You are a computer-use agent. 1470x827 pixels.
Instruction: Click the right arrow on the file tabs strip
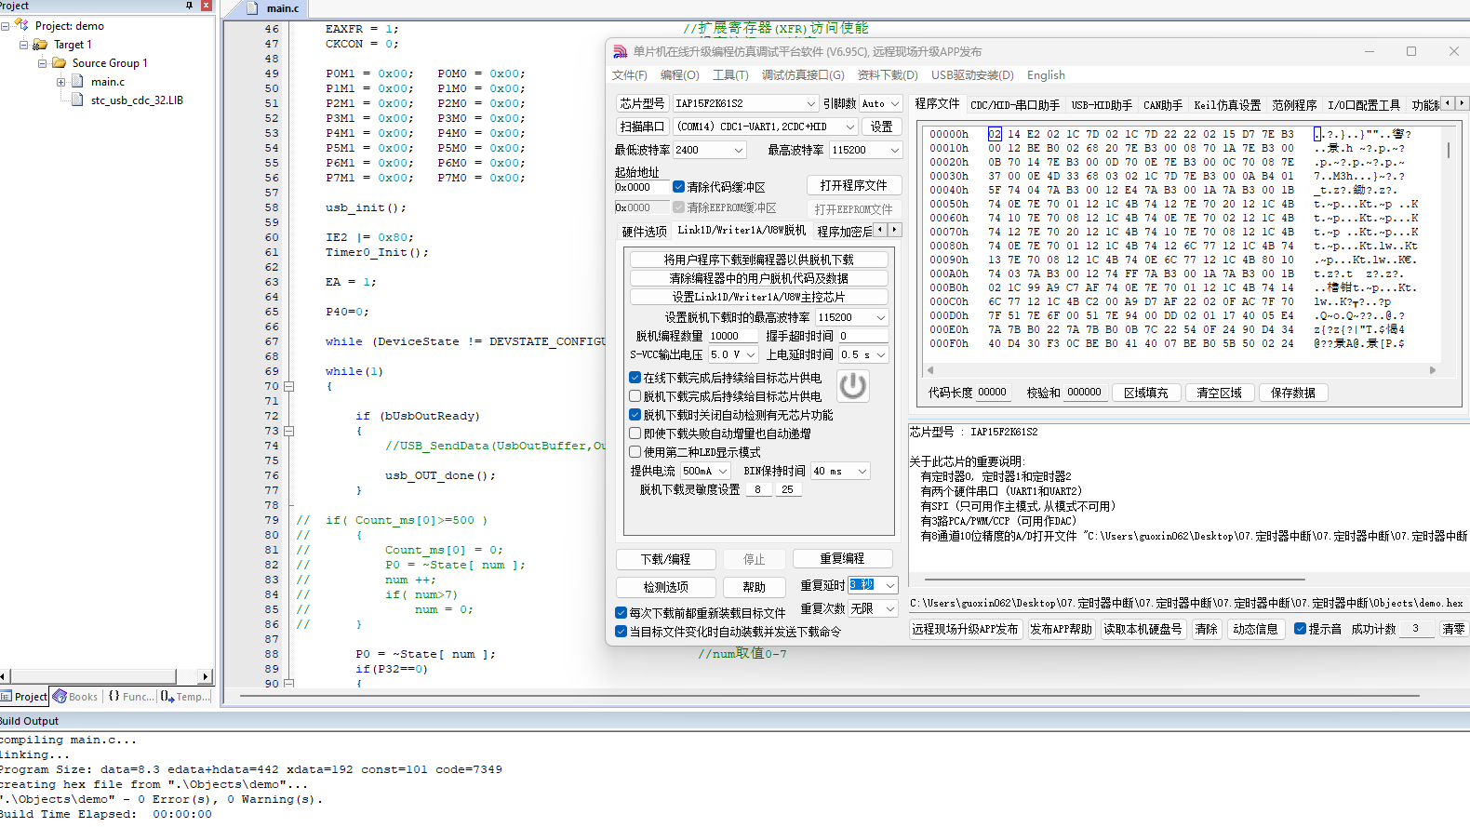1462,103
